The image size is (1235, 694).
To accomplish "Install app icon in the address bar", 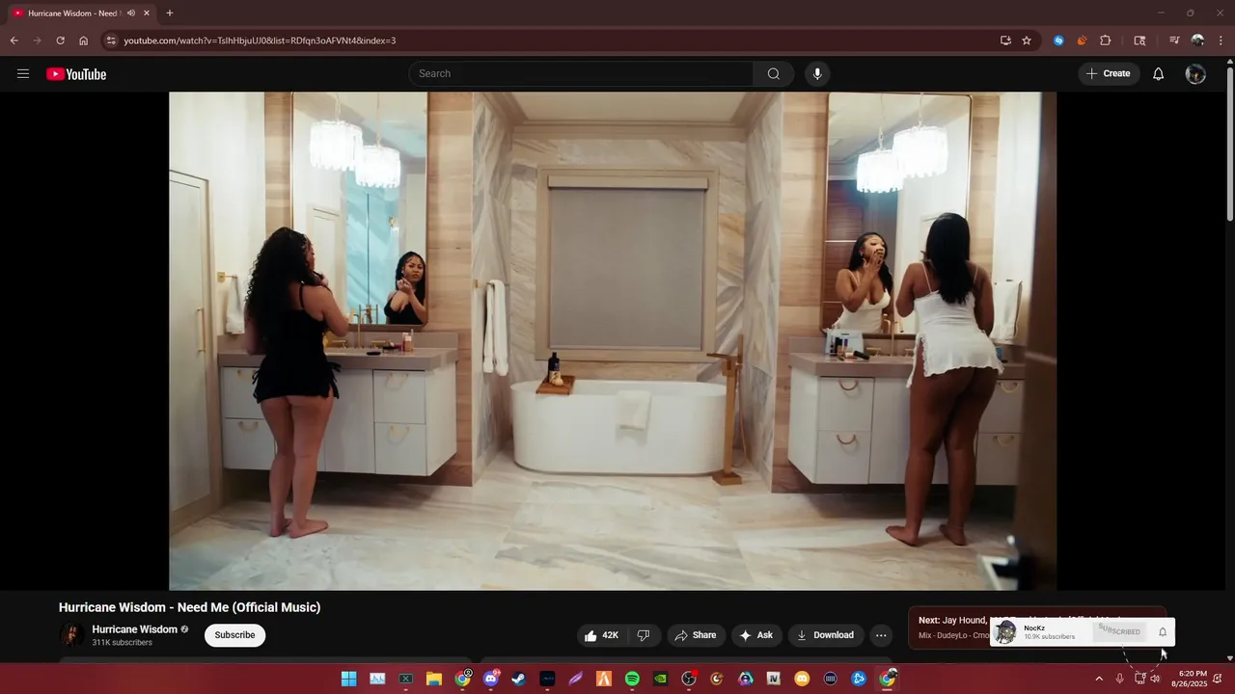I will point(1005,40).
